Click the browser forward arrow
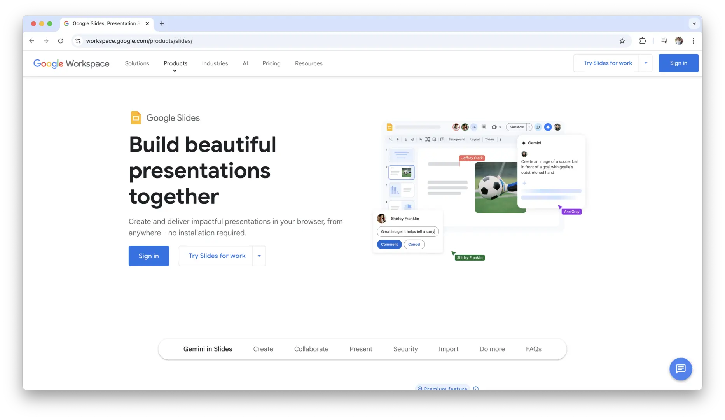 (x=46, y=41)
